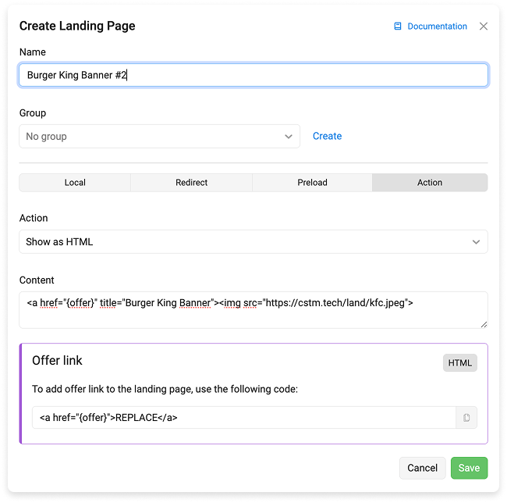The width and height of the screenshot is (507, 503).
Task: Select the Action tab
Action: pyautogui.click(x=430, y=183)
